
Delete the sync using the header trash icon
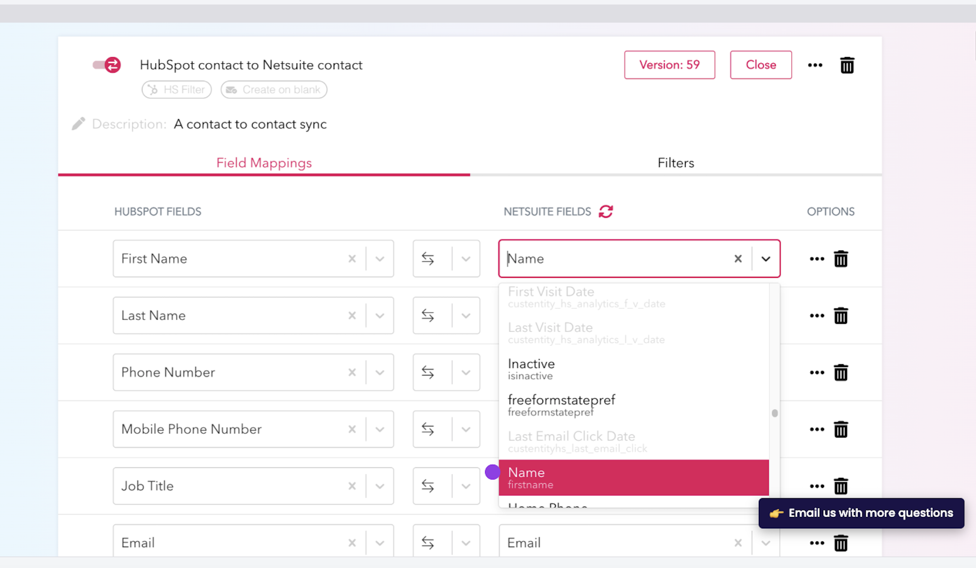[847, 64]
